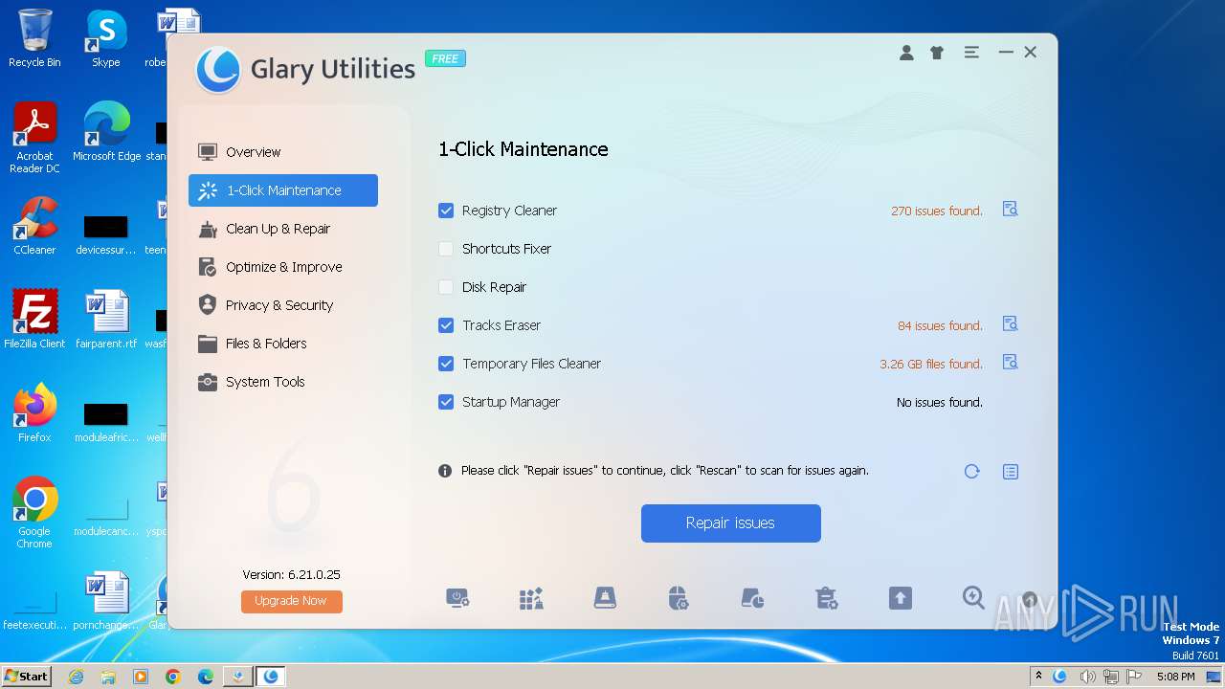Open the Privacy & Security section
Screen dimensions: 1225x689
tap(283, 305)
